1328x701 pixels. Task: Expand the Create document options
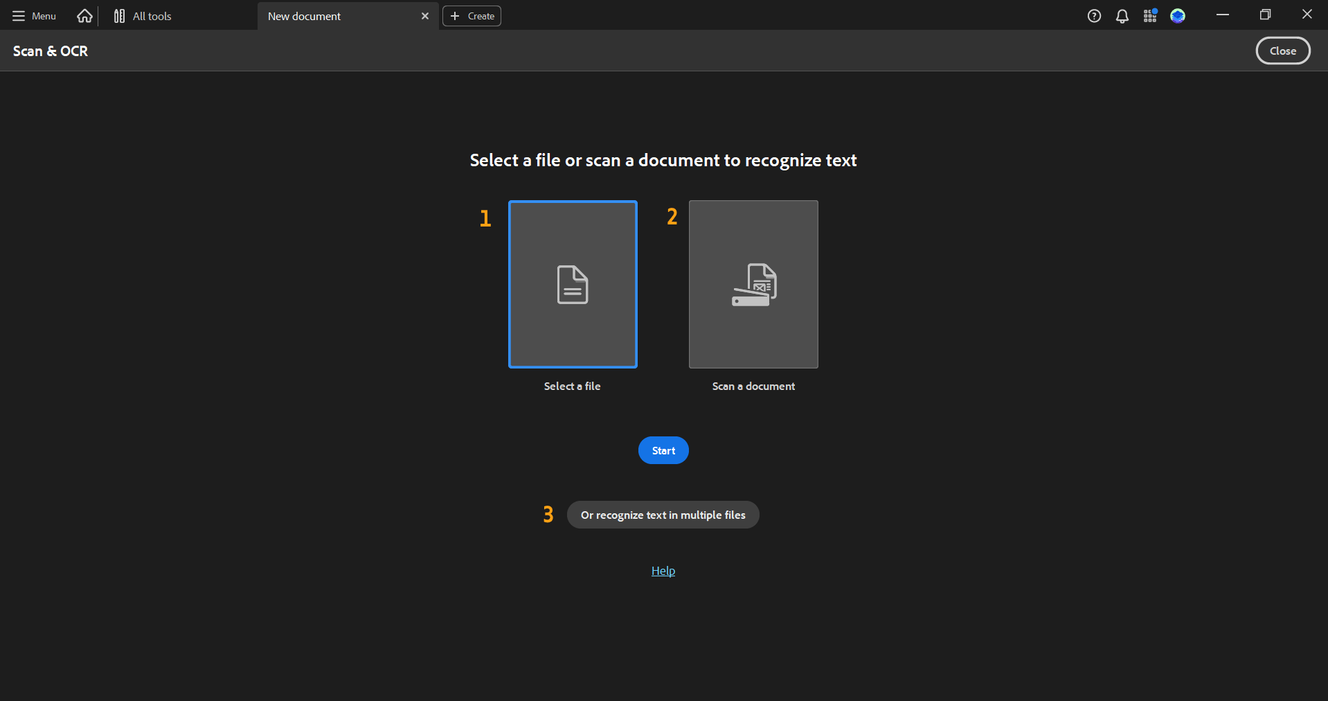[x=471, y=15]
